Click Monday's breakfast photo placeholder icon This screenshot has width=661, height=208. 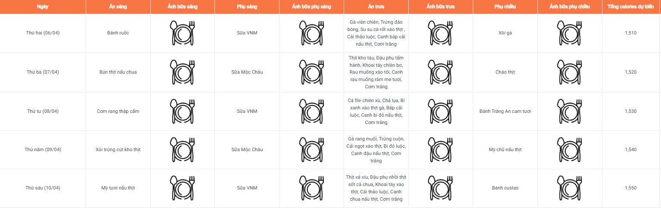coord(183,33)
